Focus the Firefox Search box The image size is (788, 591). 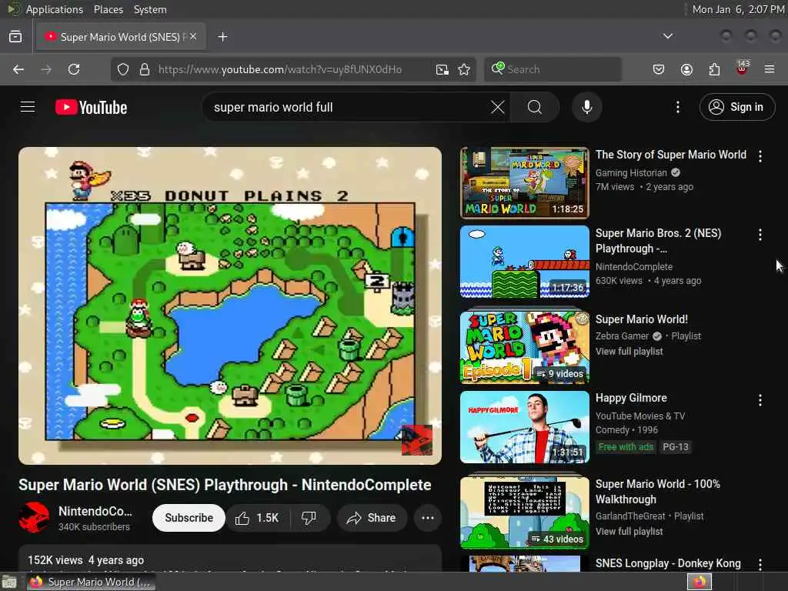(x=553, y=69)
